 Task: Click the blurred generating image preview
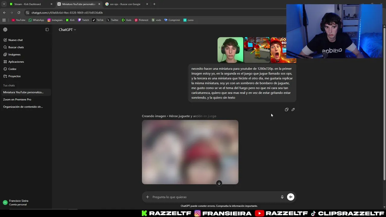[x=190, y=152]
